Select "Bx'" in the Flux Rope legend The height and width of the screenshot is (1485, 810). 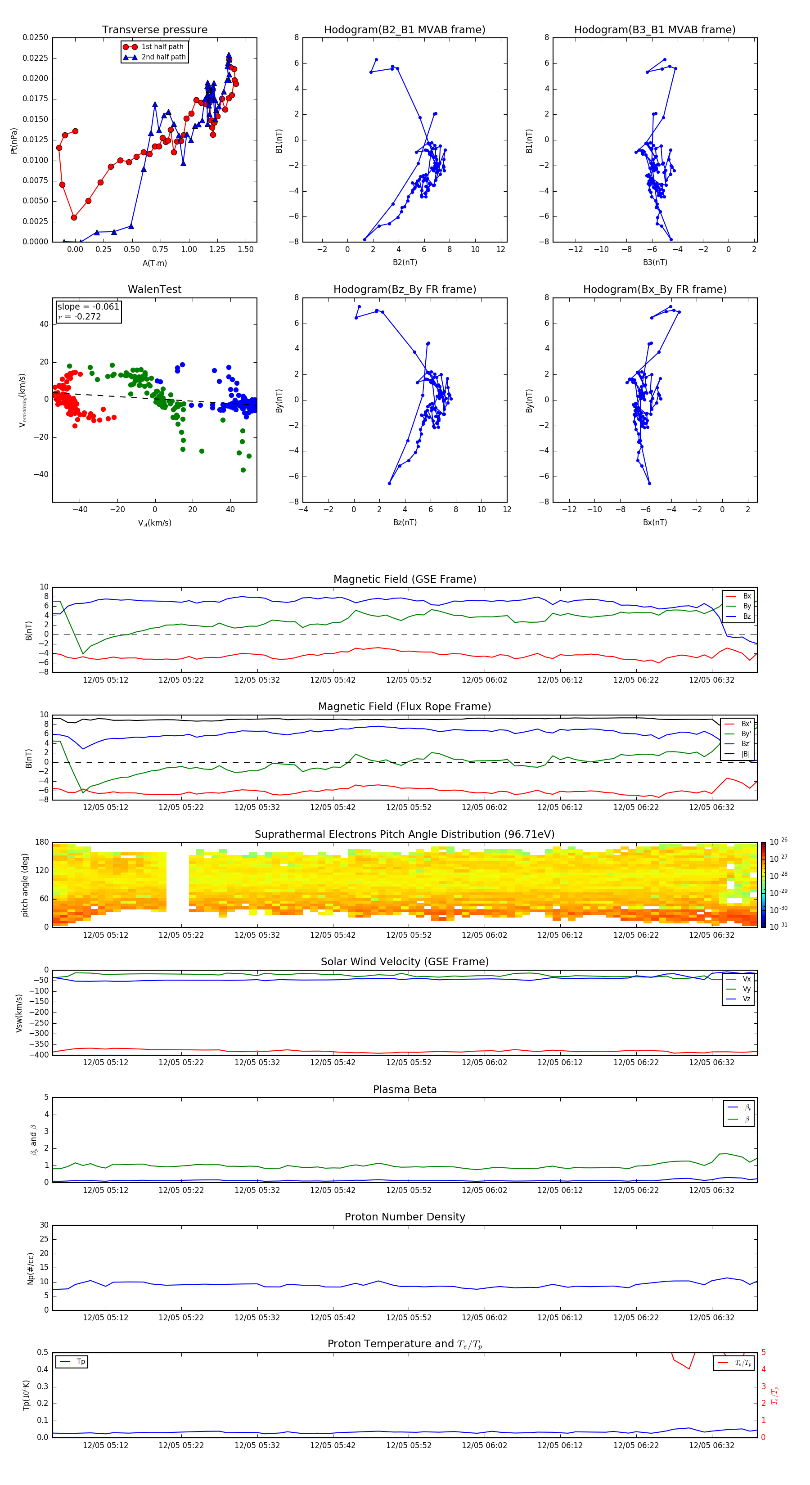point(738,724)
